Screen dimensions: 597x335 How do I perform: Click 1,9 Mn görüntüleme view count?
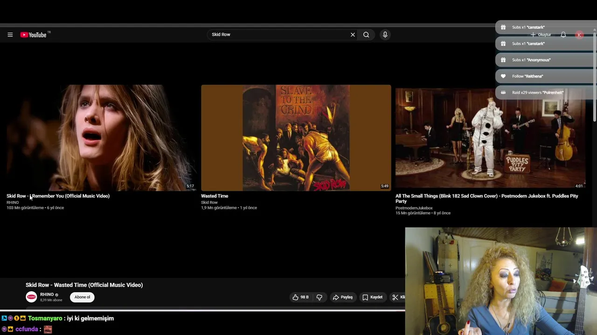[219, 208]
